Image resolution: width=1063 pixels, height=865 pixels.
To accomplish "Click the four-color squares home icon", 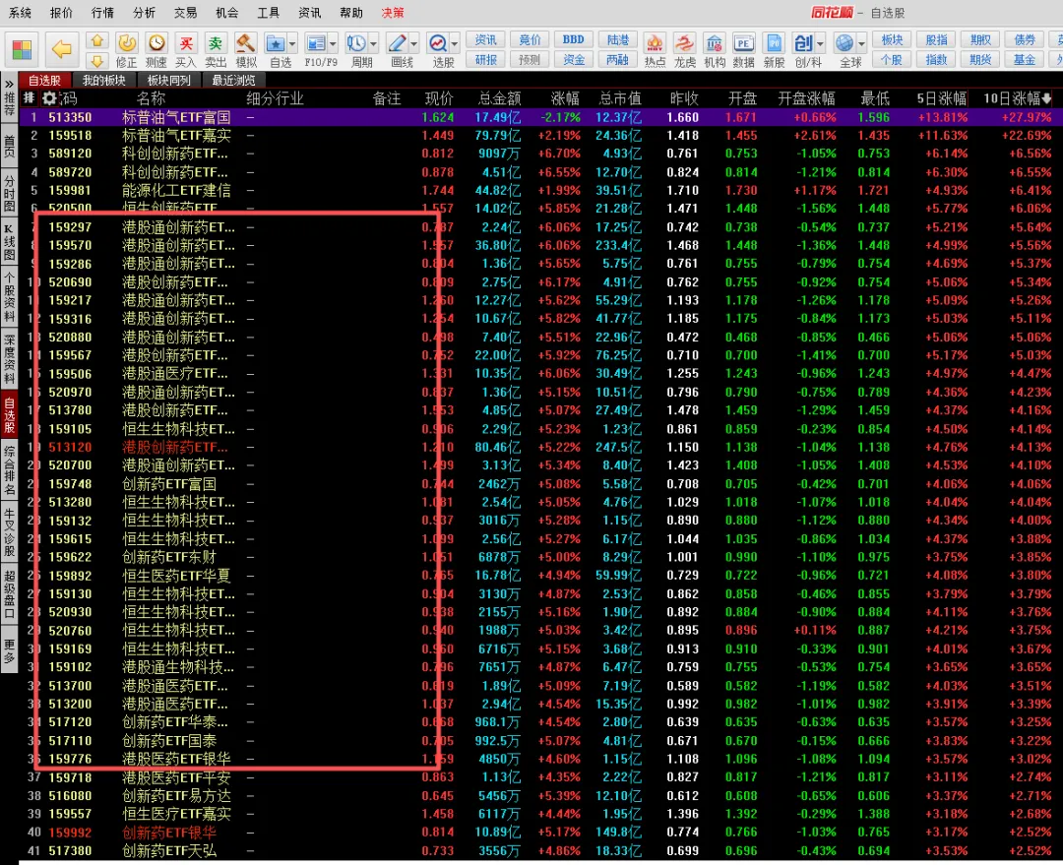I will pyautogui.click(x=22, y=49).
